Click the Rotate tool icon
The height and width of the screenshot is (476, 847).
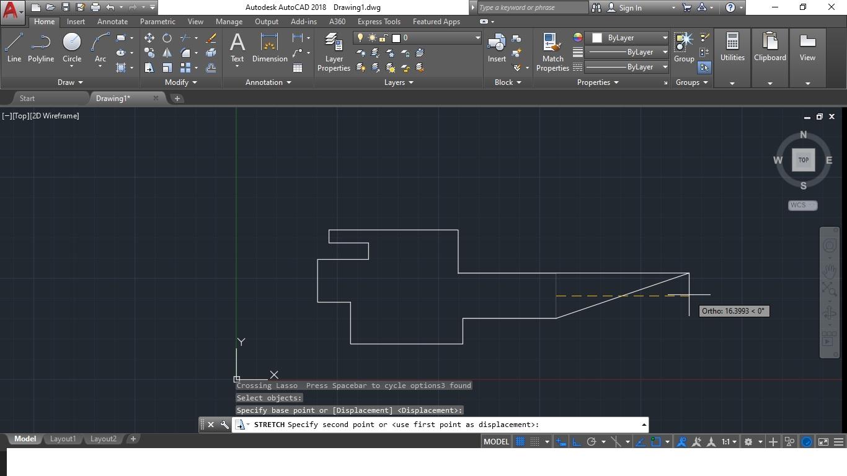coord(167,38)
